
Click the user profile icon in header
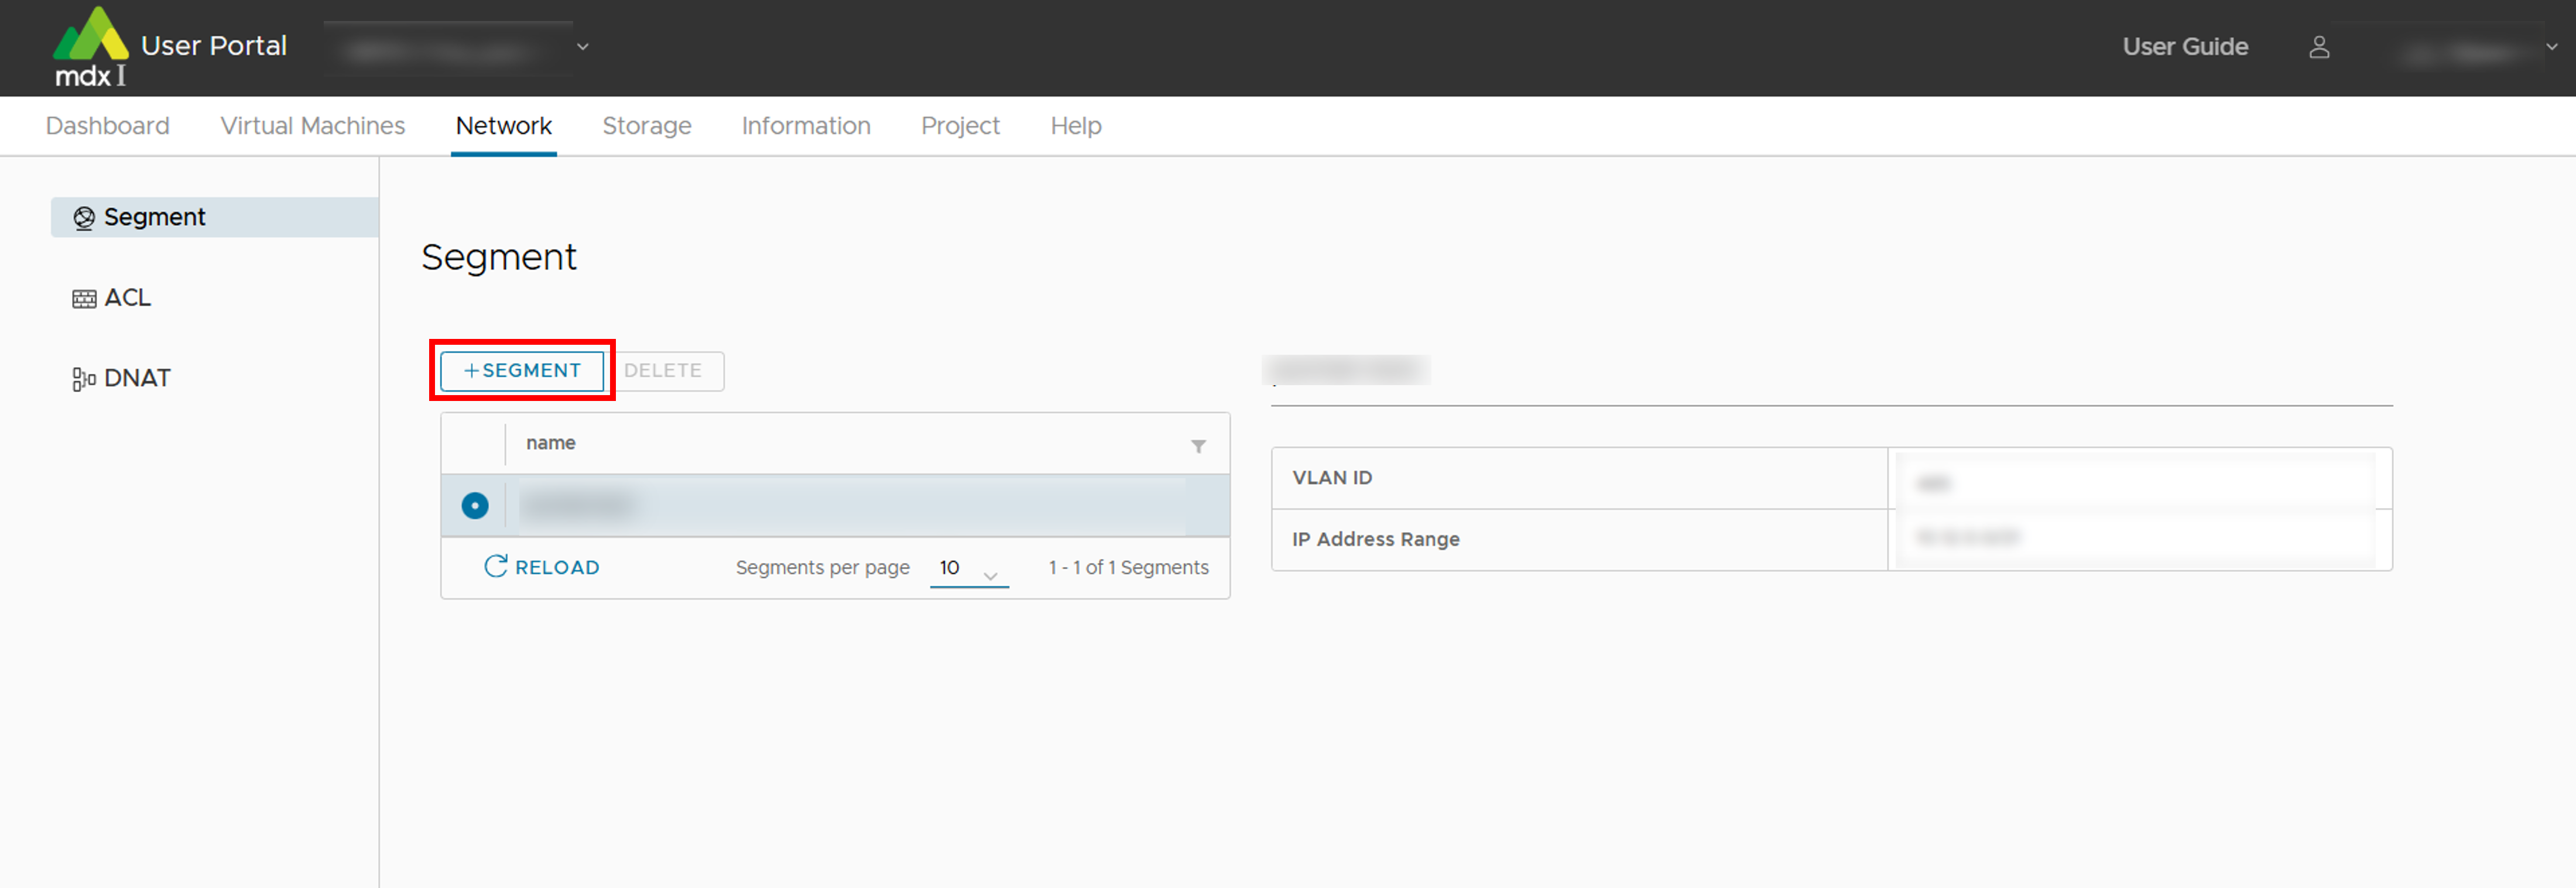2319,47
